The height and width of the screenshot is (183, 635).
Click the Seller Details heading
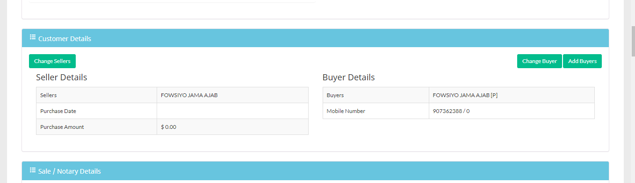(62, 77)
